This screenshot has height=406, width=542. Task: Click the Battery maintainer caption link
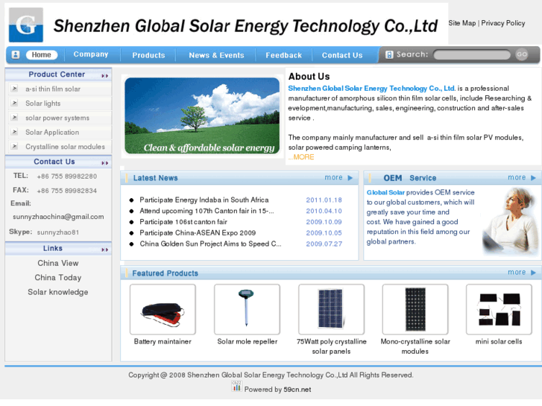point(163,341)
